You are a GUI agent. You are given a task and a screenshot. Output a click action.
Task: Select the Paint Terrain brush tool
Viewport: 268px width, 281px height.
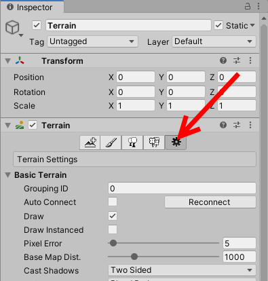click(111, 143)
